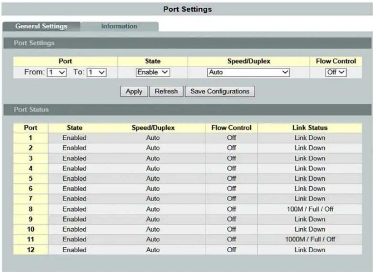Click settings form Speed/Duplex column header
This screenshot has height=272, width=373.
click(249, 61)
